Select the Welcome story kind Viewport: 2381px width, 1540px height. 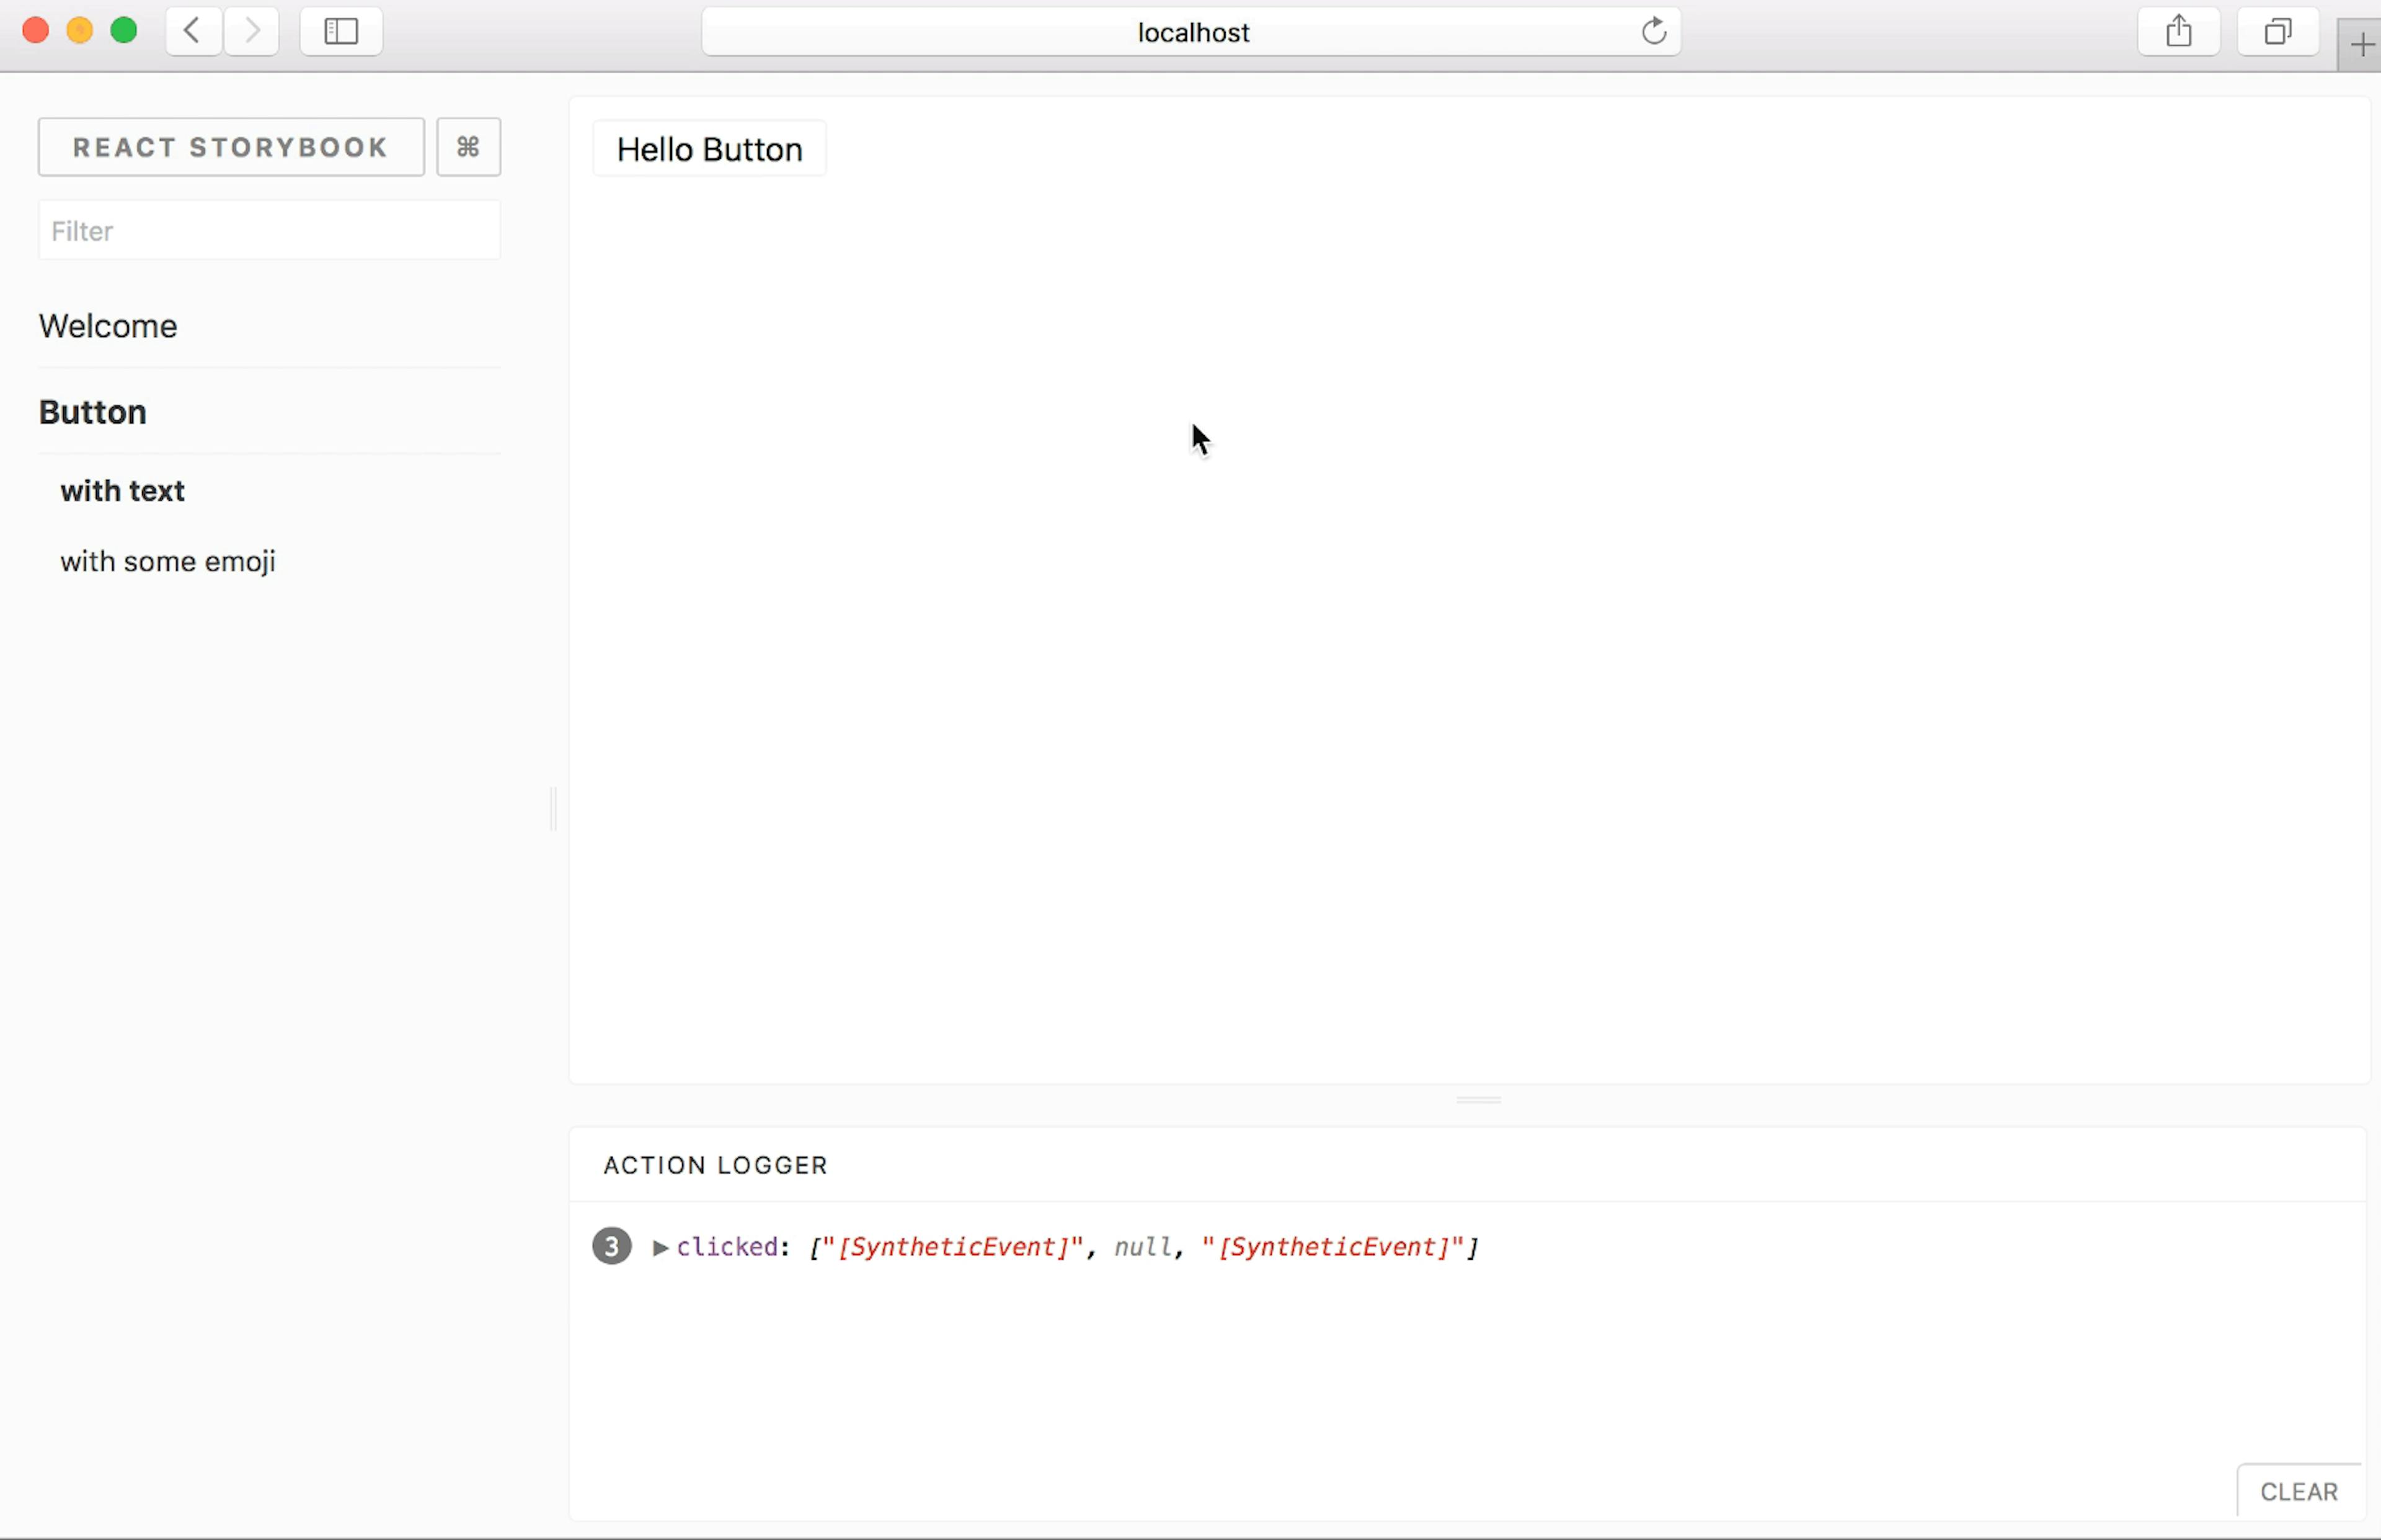(108, 326)
